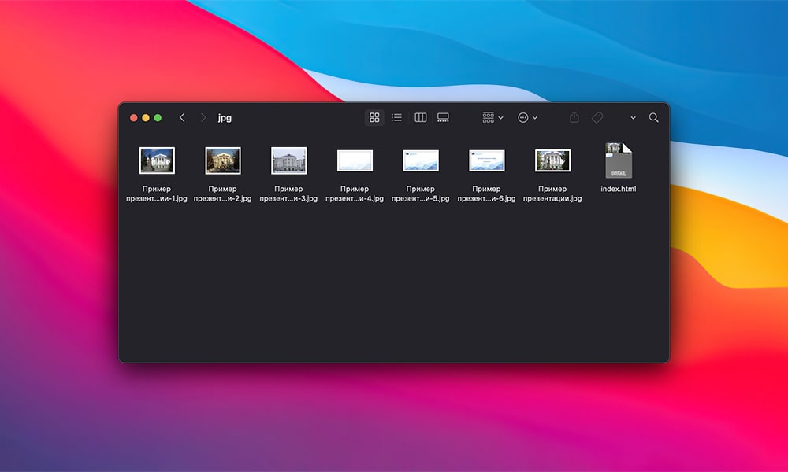Switch to icon grid view
Viewport: 788px width, 472px height.
point(374,117)
